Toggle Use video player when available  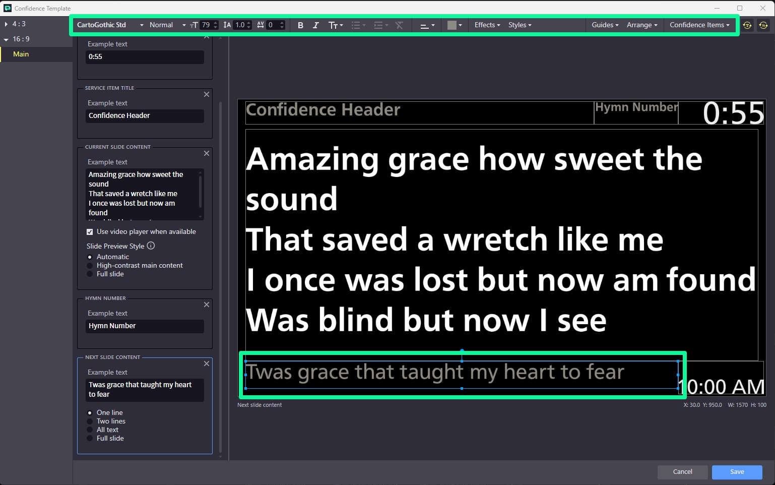(x=90, y=232)
